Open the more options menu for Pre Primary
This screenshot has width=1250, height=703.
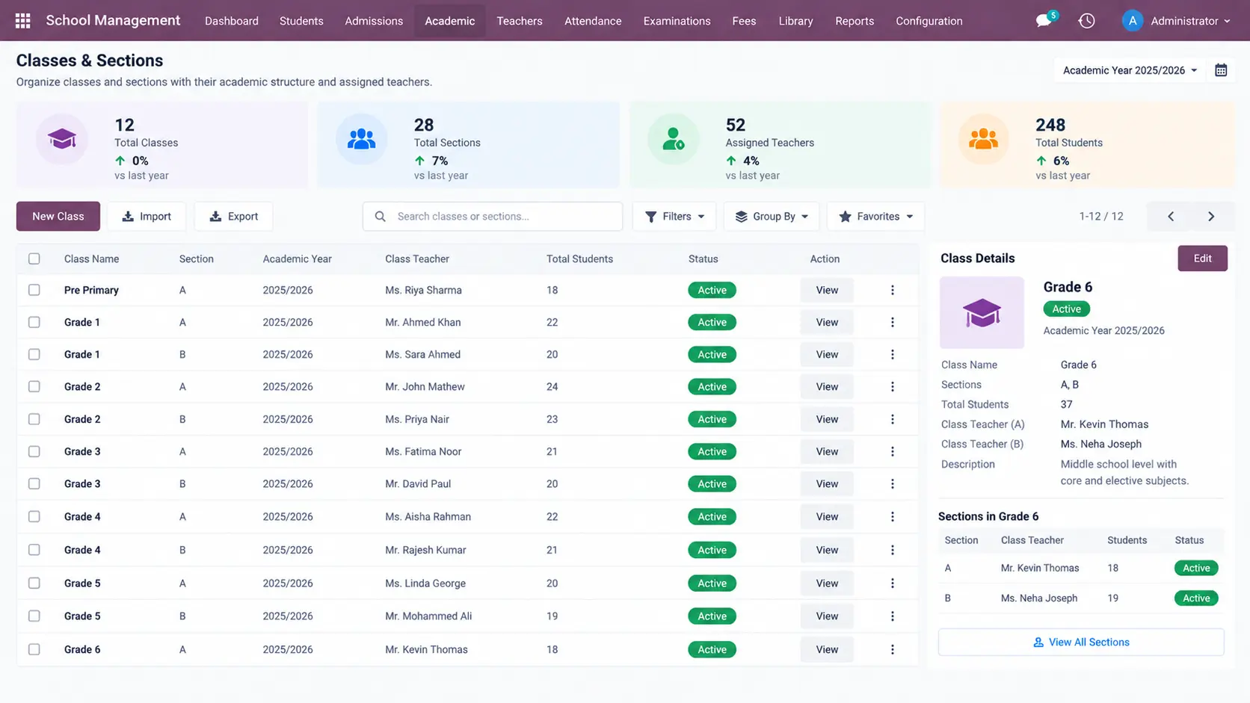[x=892, y=290]
